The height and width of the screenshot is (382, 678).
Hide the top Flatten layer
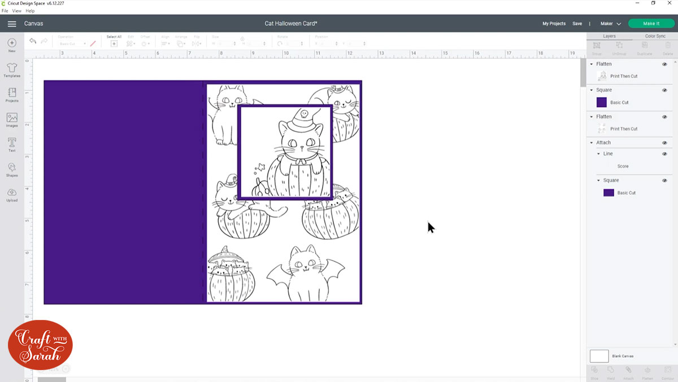(664, 64)
